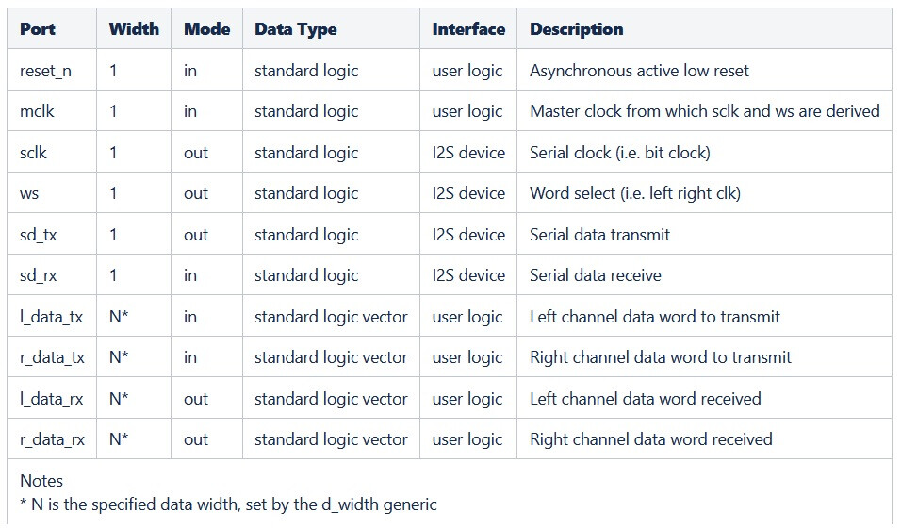Viewport: 901px width, 529px height.
Task: Click the 'Word select' description cell
Action: point(634,193)
